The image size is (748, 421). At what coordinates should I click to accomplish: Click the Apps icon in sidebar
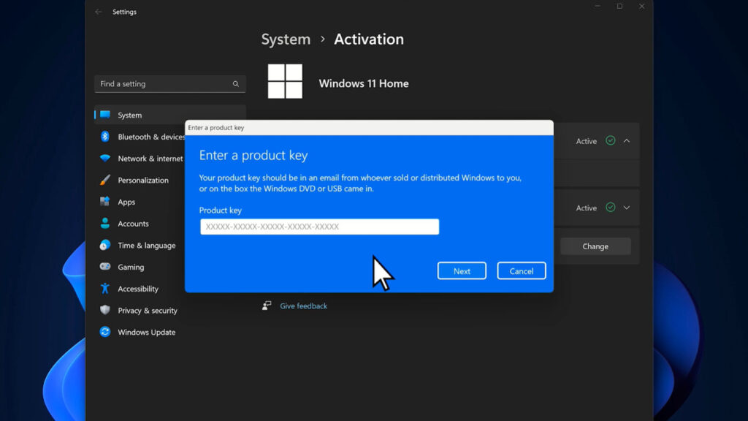click(105, 202)
